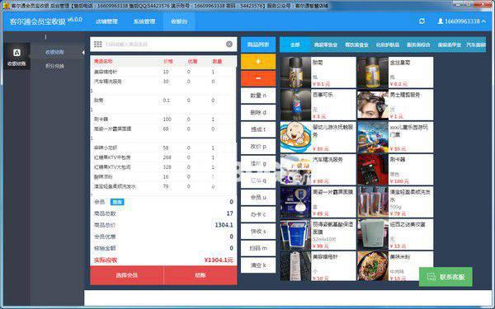Click the 扫码 m button
Viewport: 495px width, 309px height.
(x=258, y=249)
